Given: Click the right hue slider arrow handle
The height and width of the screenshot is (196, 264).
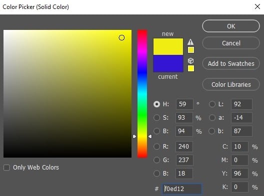Looking at the screenshot, I should 150,136.
